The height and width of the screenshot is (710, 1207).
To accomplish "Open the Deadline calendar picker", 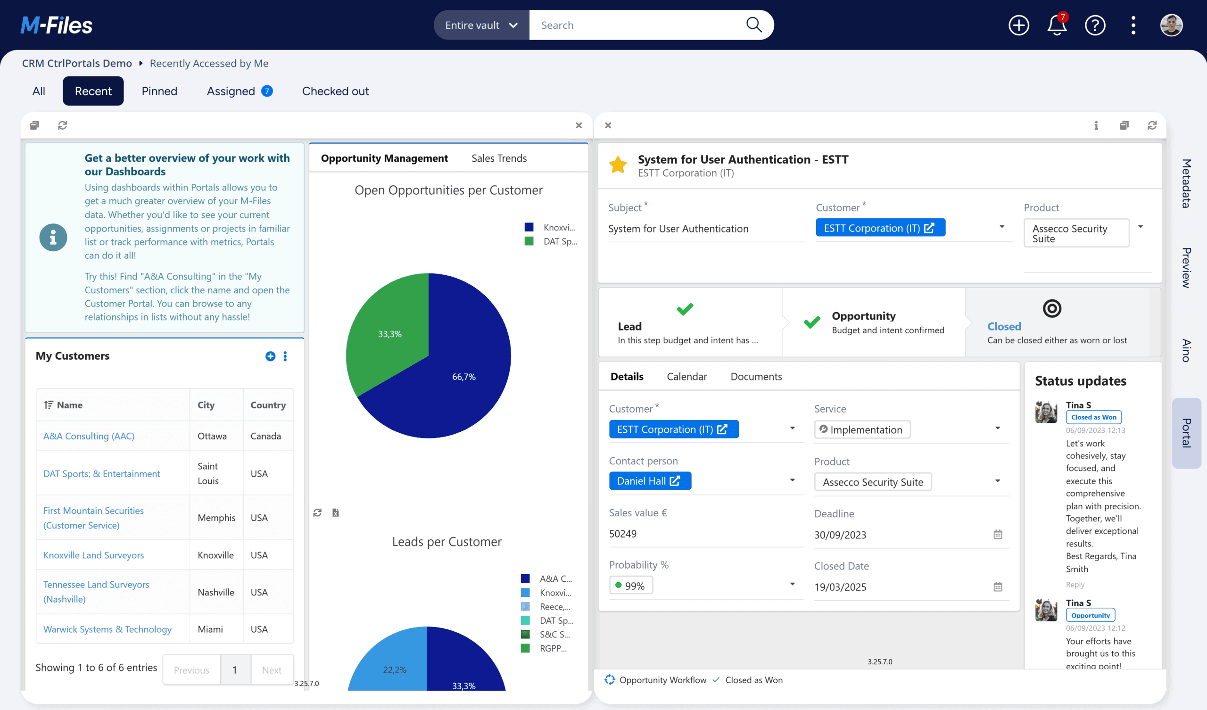I will click(998, 535).
